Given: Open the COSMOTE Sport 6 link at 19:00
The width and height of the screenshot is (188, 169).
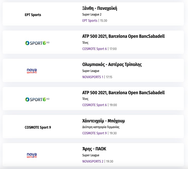Looking at the screenshot, I should pyautogui.click(x=94, y=105).
